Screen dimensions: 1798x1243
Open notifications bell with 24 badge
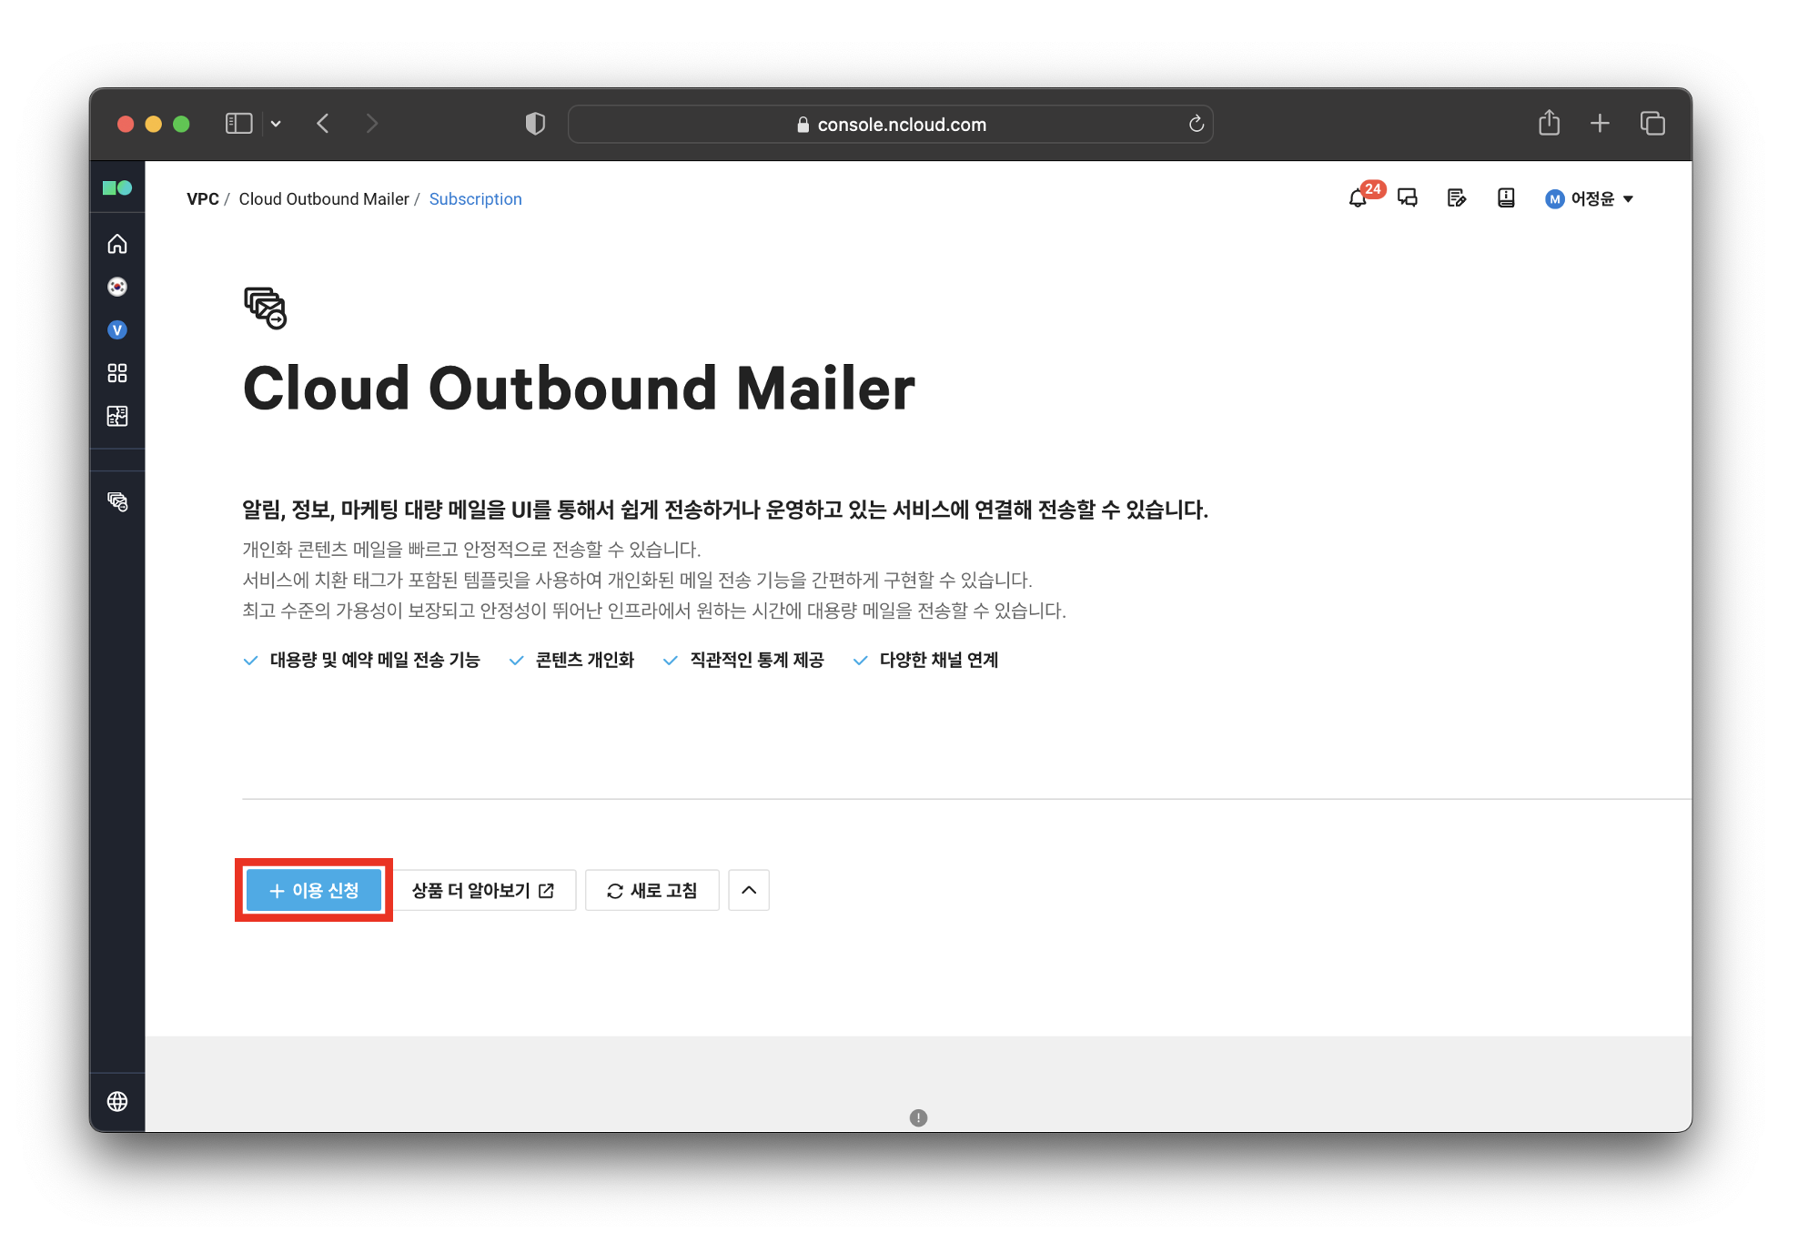click(x=1359, y=198)
